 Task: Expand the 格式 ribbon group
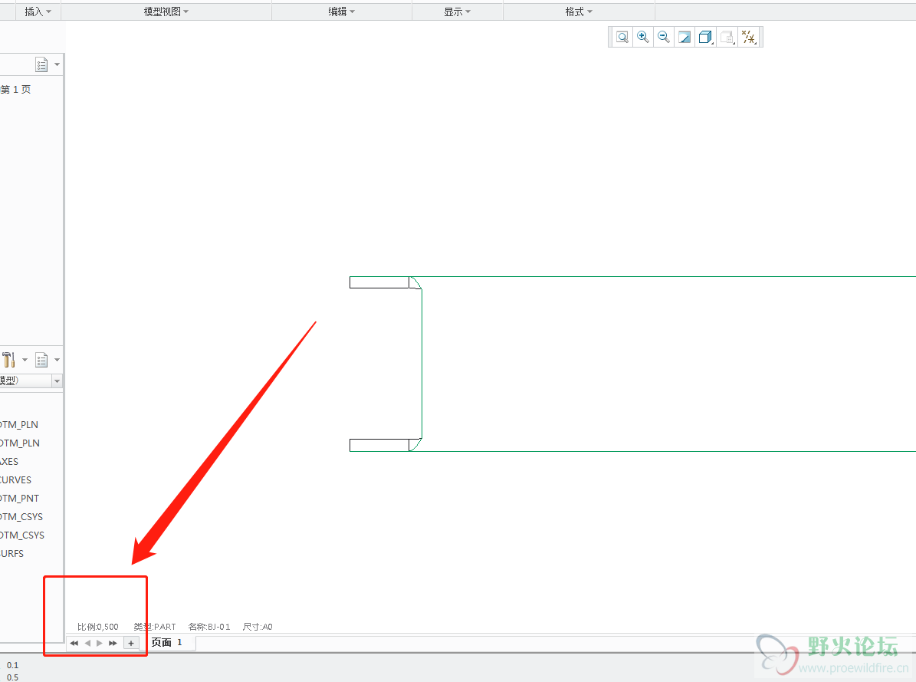pos(579,12)
